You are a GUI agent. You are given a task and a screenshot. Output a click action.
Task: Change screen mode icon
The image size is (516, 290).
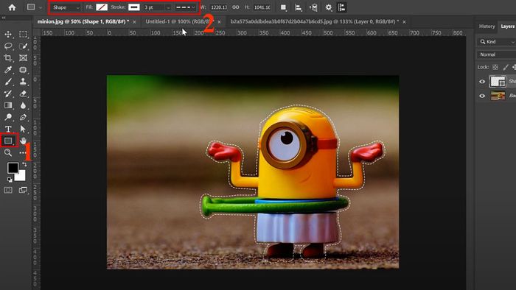click(23, 190)
